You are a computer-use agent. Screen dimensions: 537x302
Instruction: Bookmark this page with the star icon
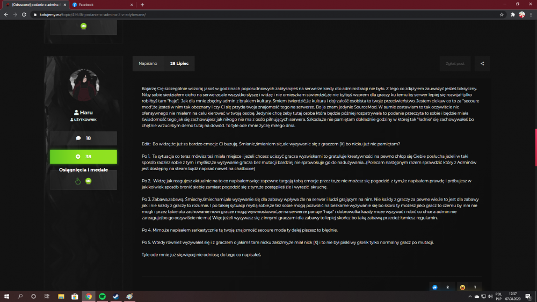[502, 14]
